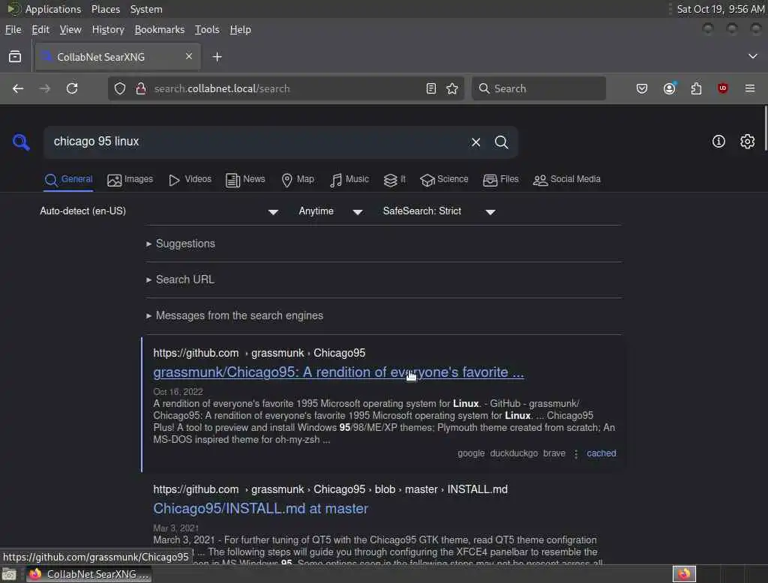The image size is (768, 583).
Task: Reload the page with refresh icon
Action: point(72,88)
